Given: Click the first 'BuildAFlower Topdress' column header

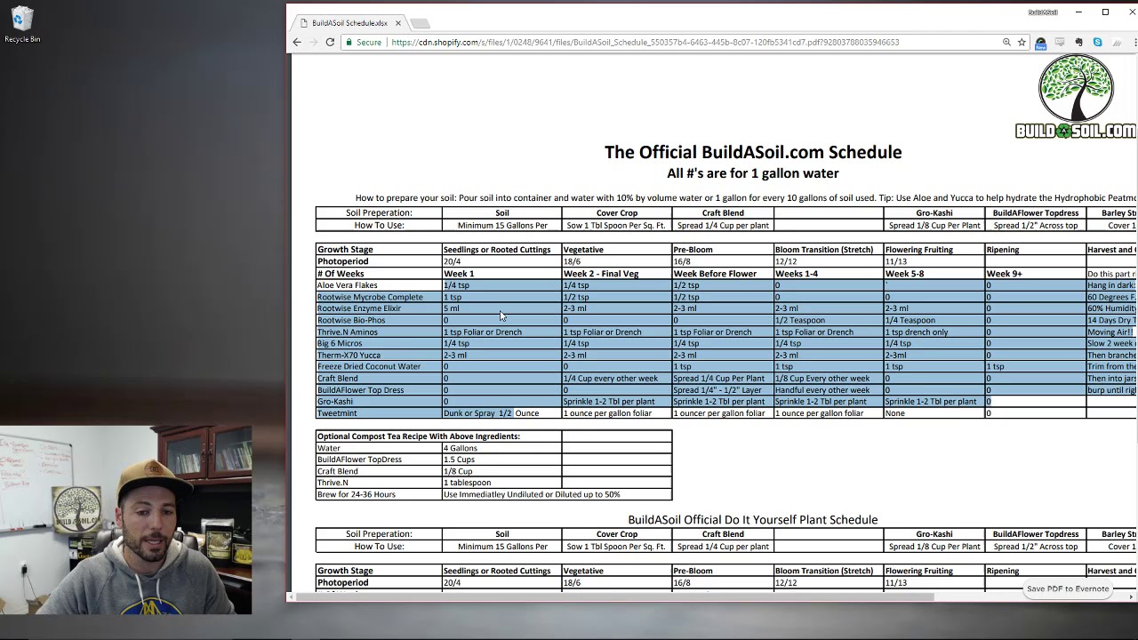Looking at the screenshot, I should [1036, 213].
